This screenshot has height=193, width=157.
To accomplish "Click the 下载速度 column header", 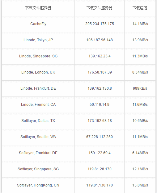I will click(140, 8).
